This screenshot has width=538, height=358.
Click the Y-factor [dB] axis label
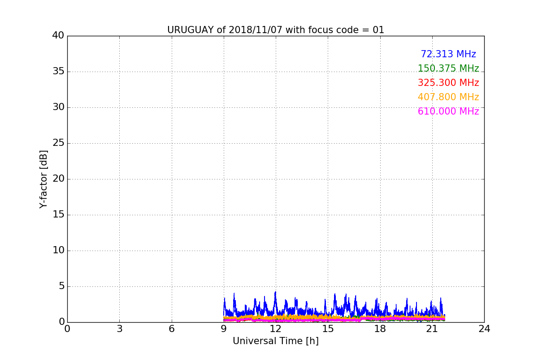click(x=43, y=179)
